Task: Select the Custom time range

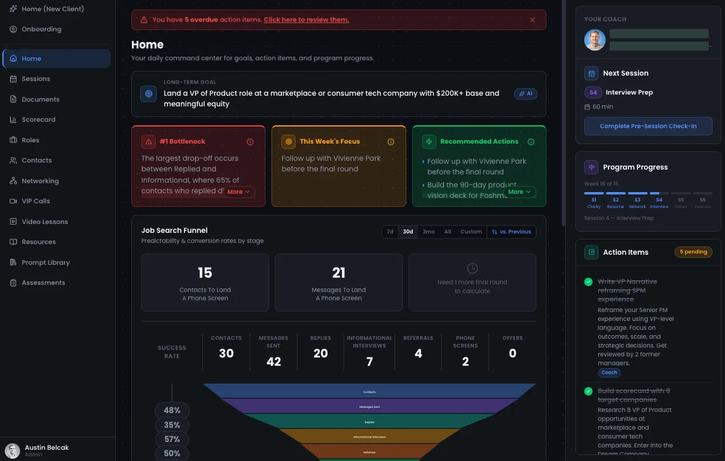Action: tap(471, 232)
